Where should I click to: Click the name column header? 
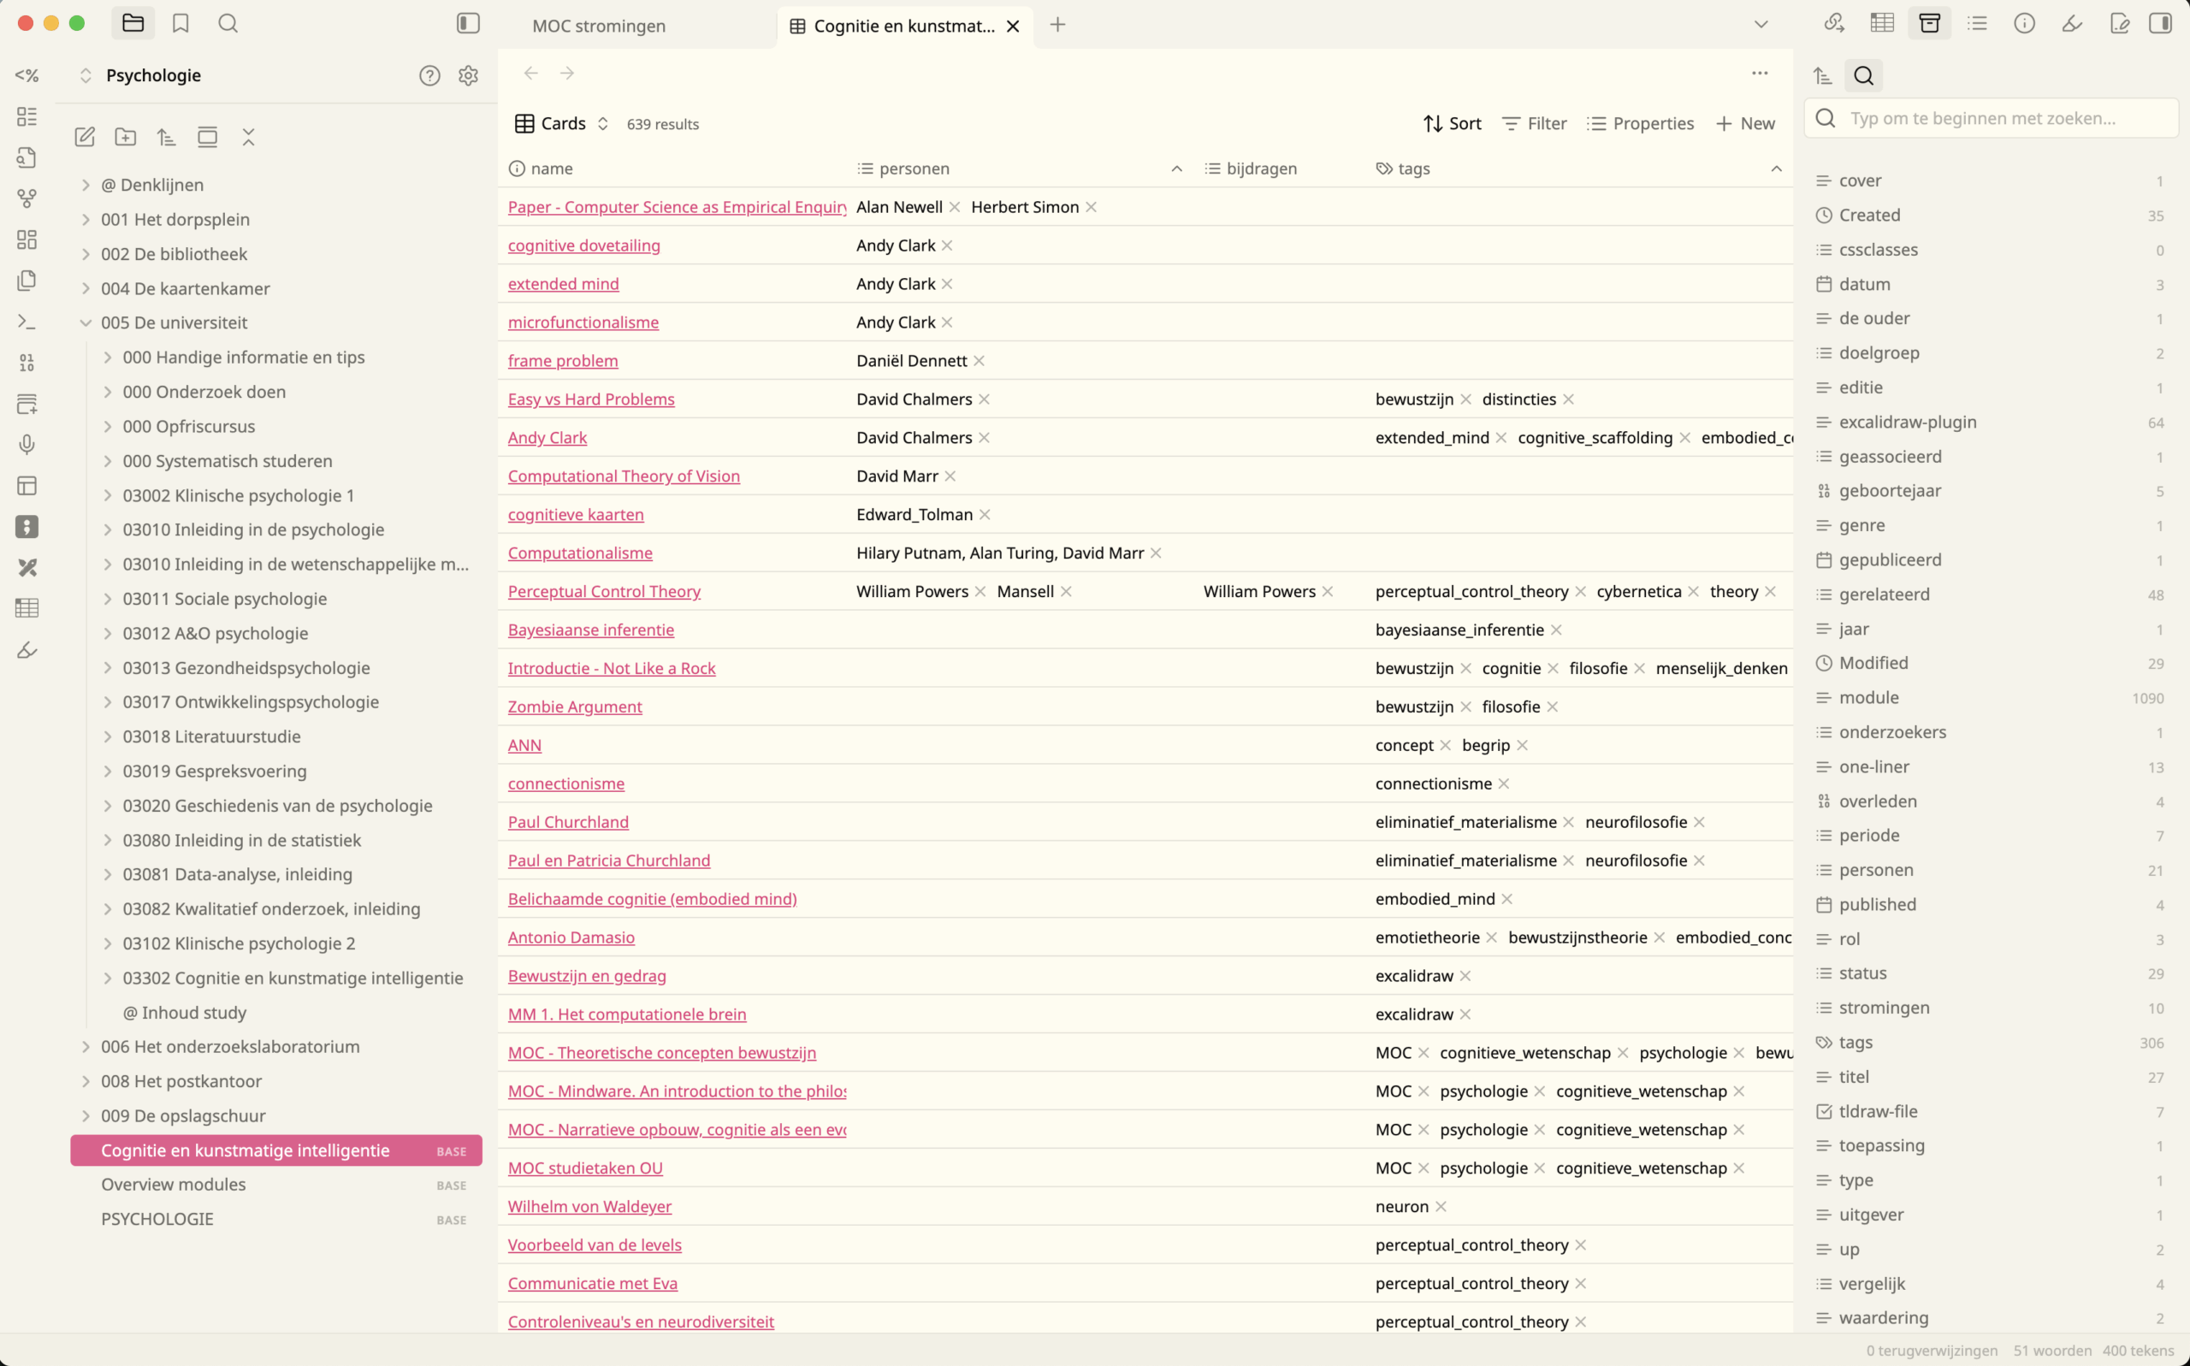point(673,169)
